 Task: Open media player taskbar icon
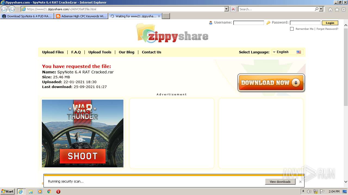click(x=40, y=191)
